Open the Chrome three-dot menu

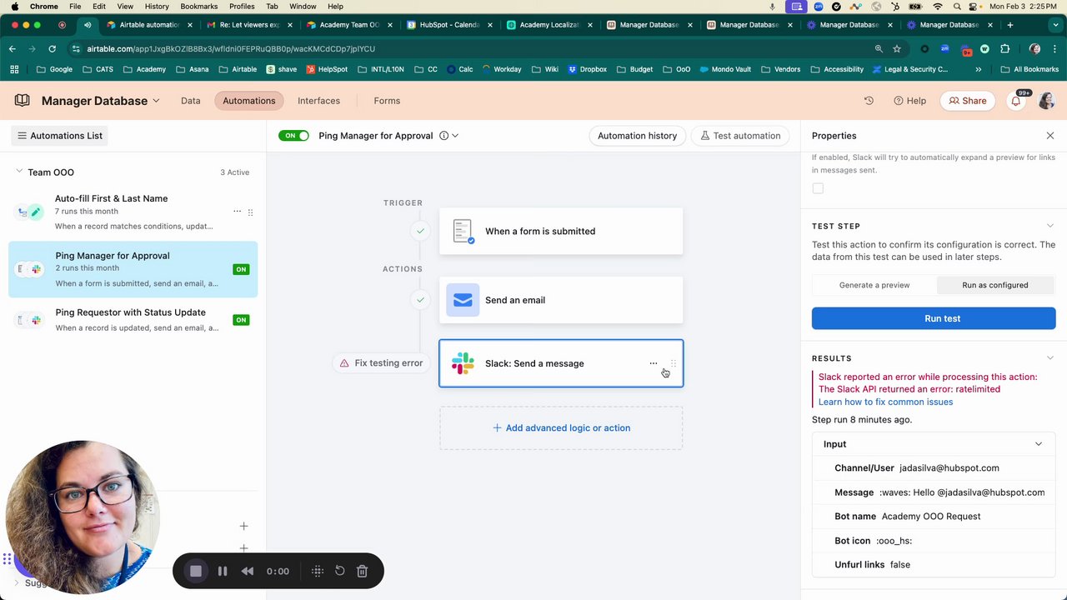[x=1055, y=48]
